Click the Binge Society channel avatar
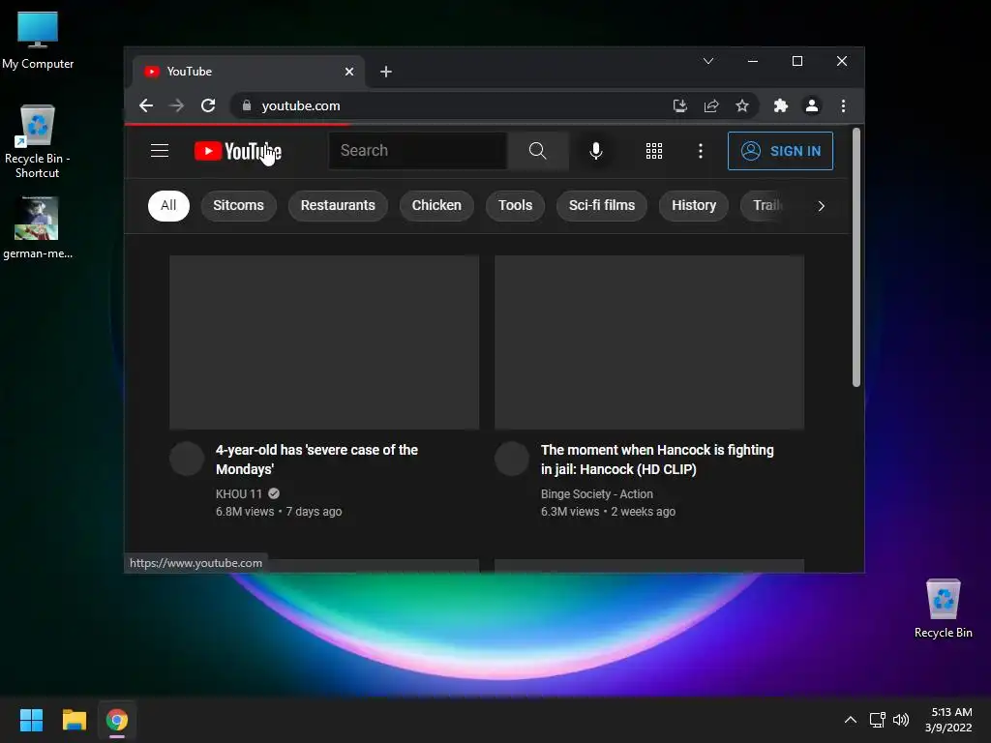 click(x=512, y=458)
